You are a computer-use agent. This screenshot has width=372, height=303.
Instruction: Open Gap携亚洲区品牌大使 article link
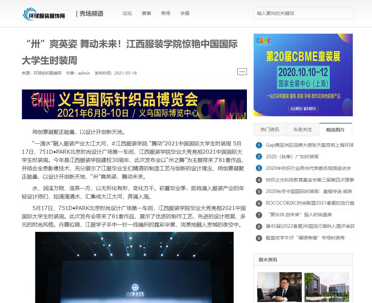pos(309,145)
